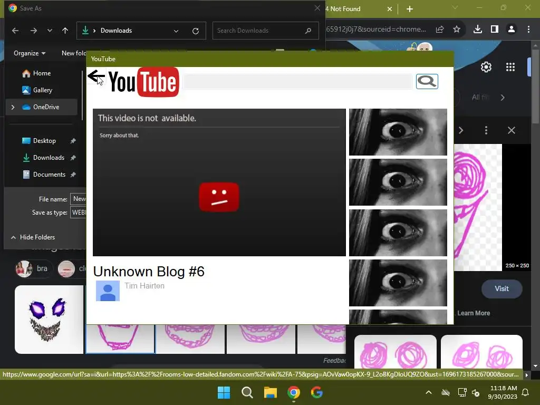Open a new Chrome tab
This screenshot has width=540, height=405.
coord(409,9)
